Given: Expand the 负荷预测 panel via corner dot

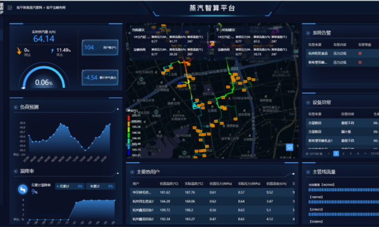Looking at the screenshot, I should (117, 109).
